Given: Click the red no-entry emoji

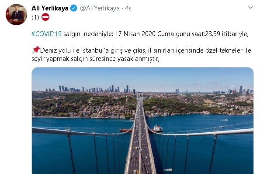Looking at the screenshot, I should (45, 17).
